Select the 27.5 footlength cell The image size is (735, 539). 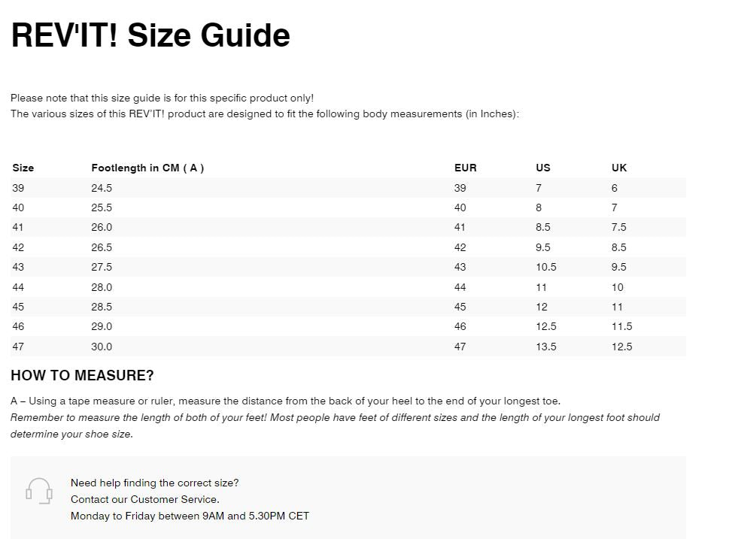[102, 267]
